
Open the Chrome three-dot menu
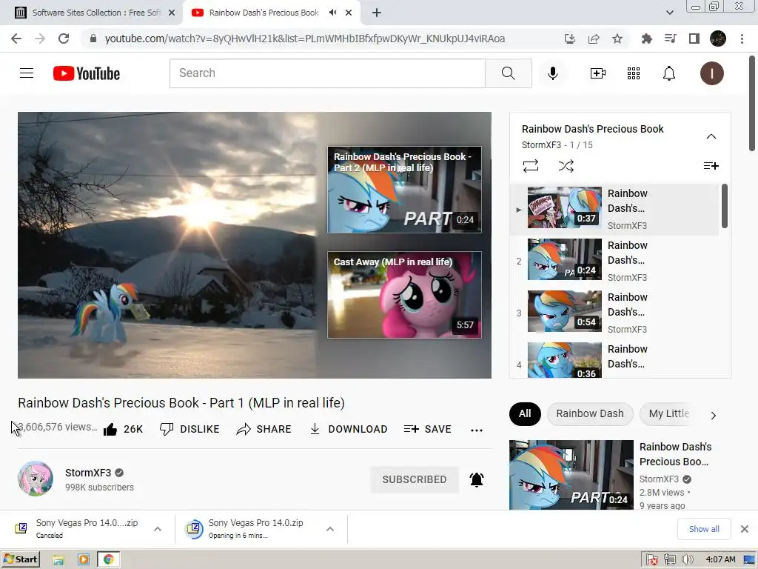pos(742,39)
